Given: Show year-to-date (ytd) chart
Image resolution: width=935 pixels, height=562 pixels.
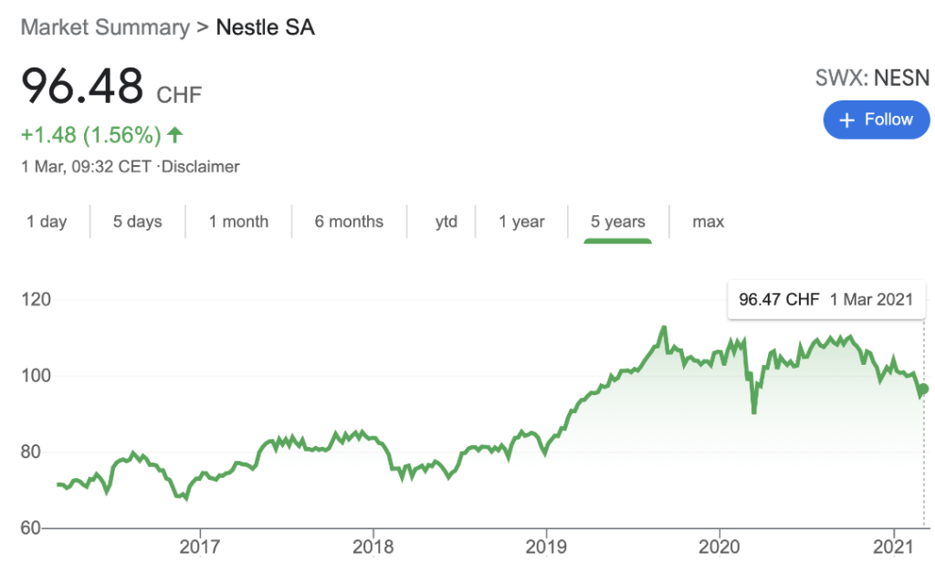Looking at the screenshot, I should point(446,222).
